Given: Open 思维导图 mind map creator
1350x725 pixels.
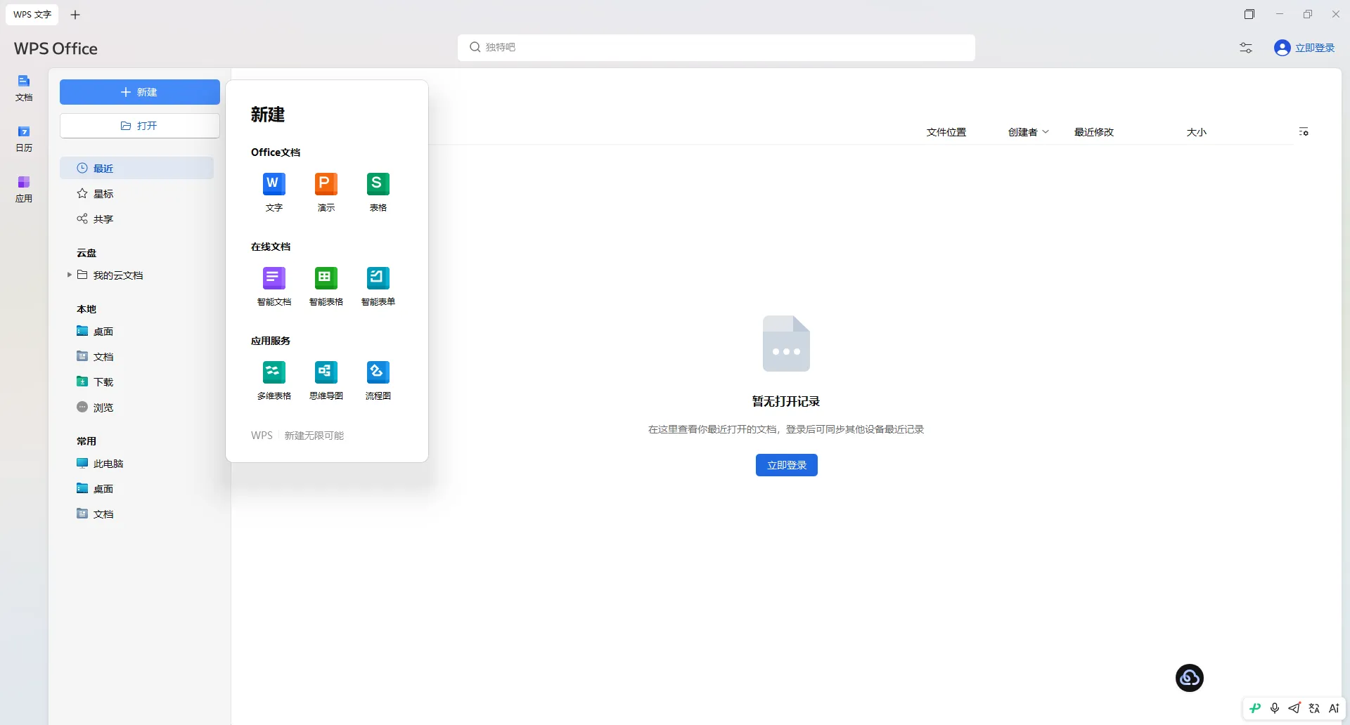Looking at the screenshot, I should coord(326,380).
